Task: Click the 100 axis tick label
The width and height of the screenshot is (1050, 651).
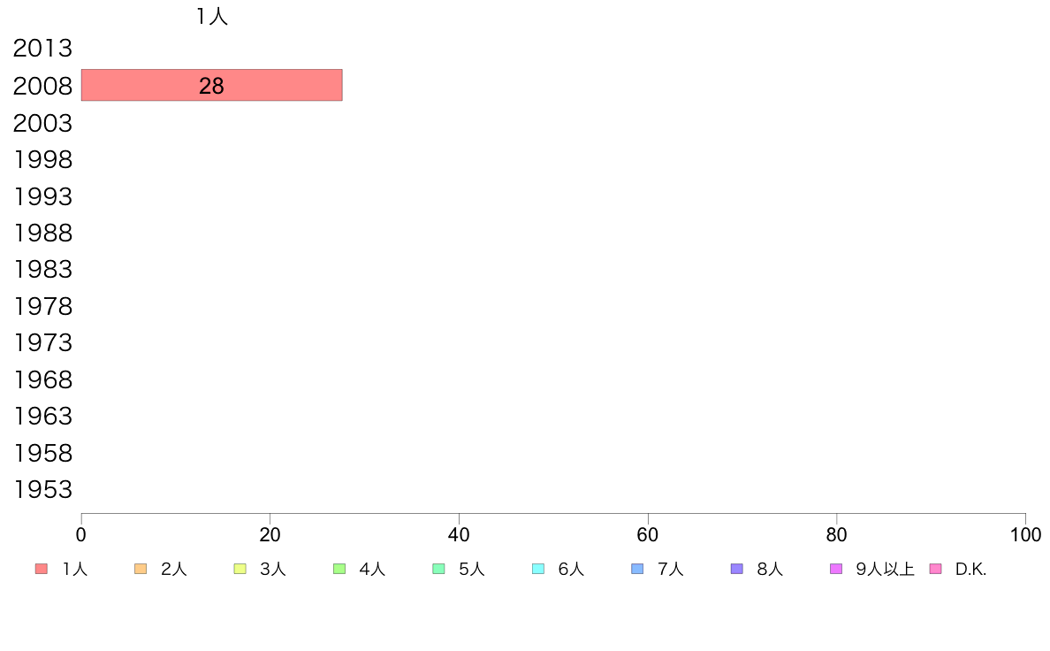Action: coord(1026,535)
